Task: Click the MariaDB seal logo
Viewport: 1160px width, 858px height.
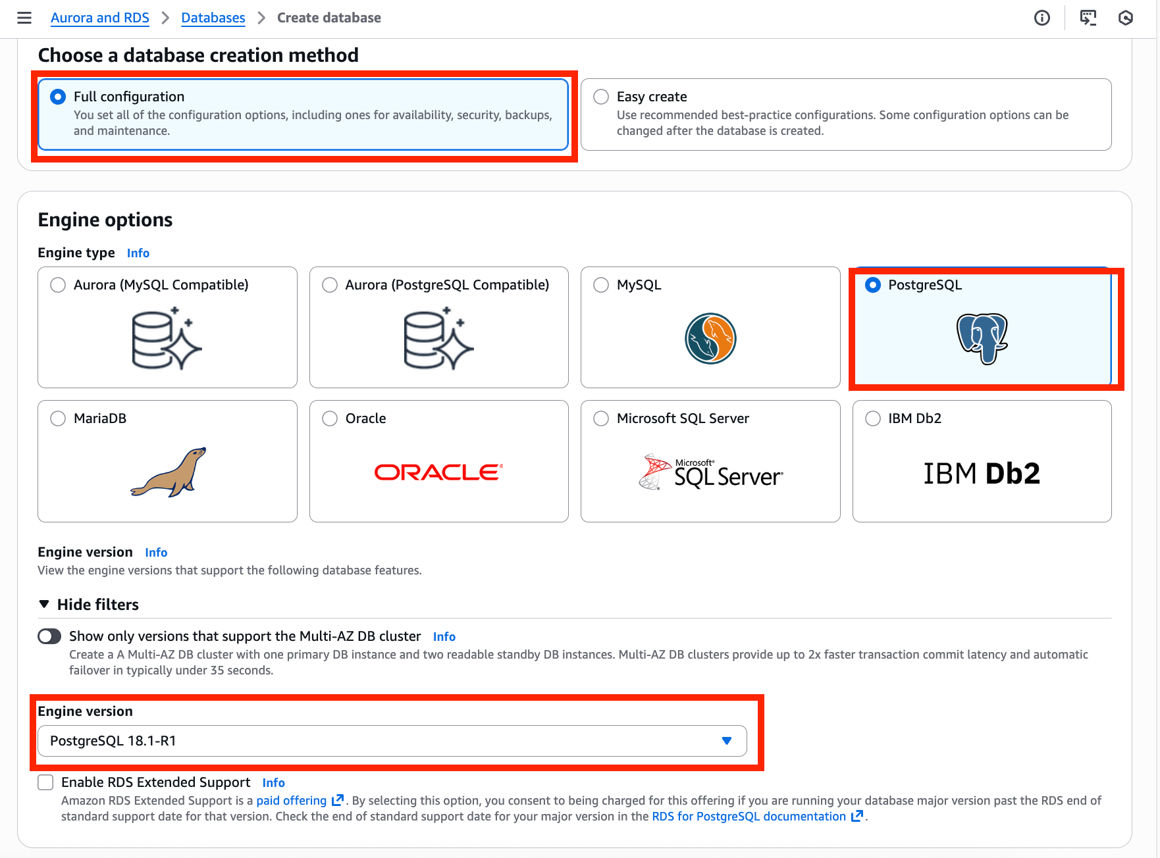Action: click(x=169, y=472)
